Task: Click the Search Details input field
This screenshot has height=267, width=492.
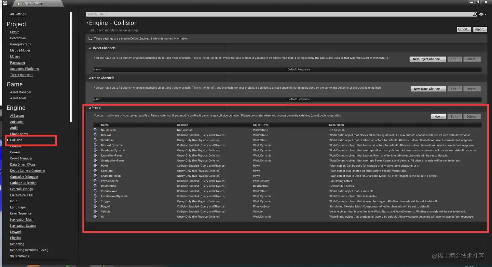Action: pos(279,14)
